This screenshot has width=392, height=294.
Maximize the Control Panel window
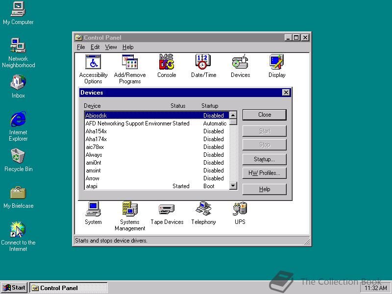(x=296, y=38)
